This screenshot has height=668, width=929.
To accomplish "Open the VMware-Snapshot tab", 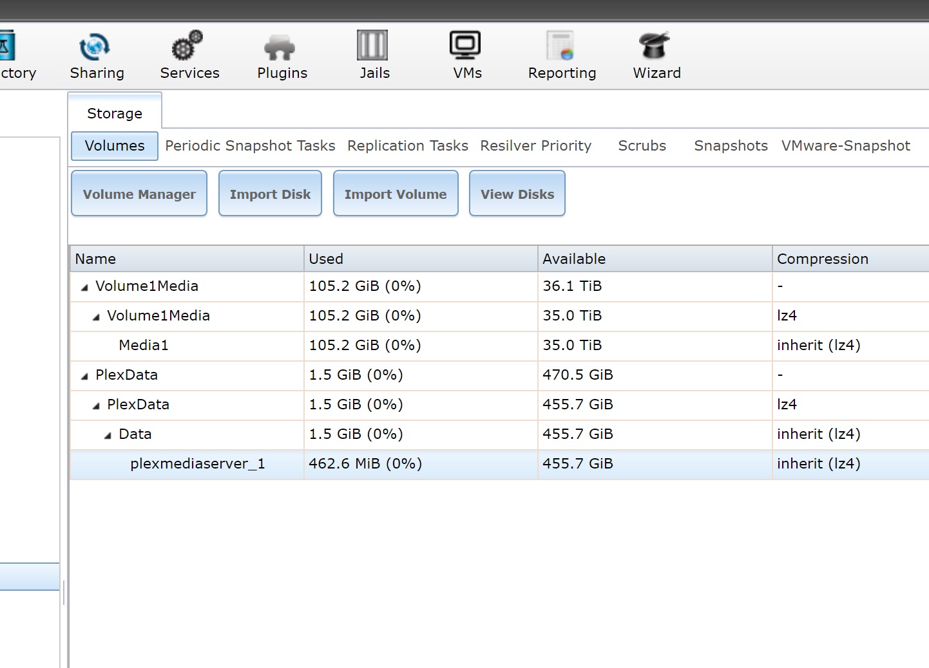I will pyautogui.click(x=845, y=146).
